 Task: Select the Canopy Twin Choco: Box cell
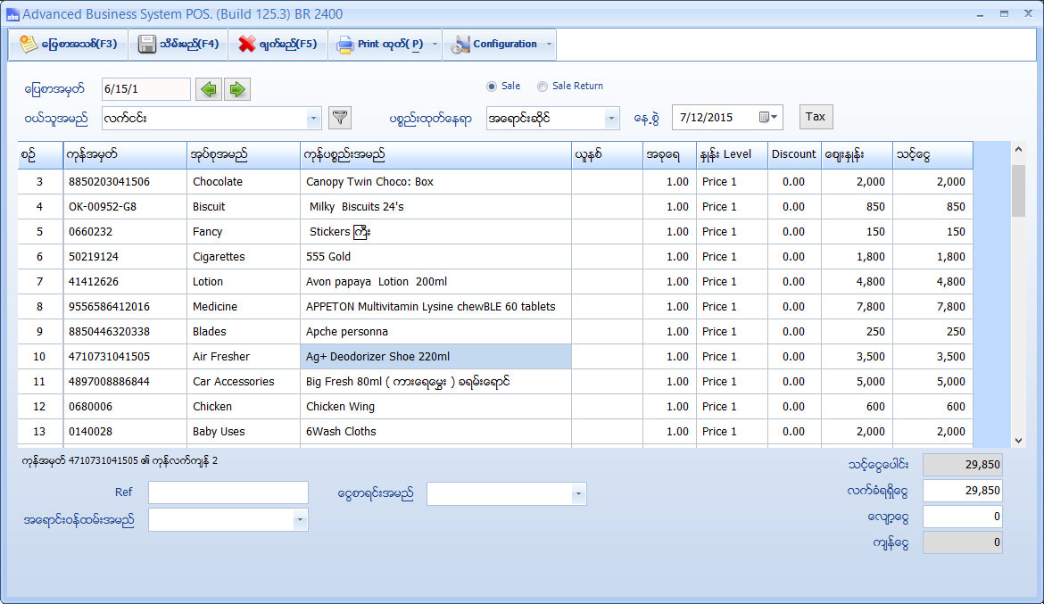pyautogui.click(x=436, y=182)
